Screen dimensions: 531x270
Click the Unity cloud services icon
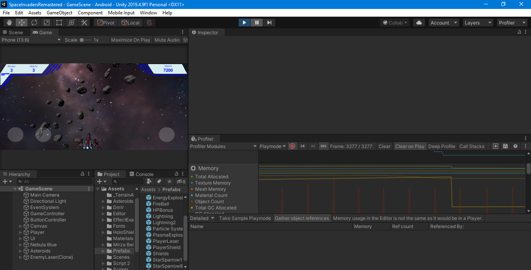coord(419,22)
